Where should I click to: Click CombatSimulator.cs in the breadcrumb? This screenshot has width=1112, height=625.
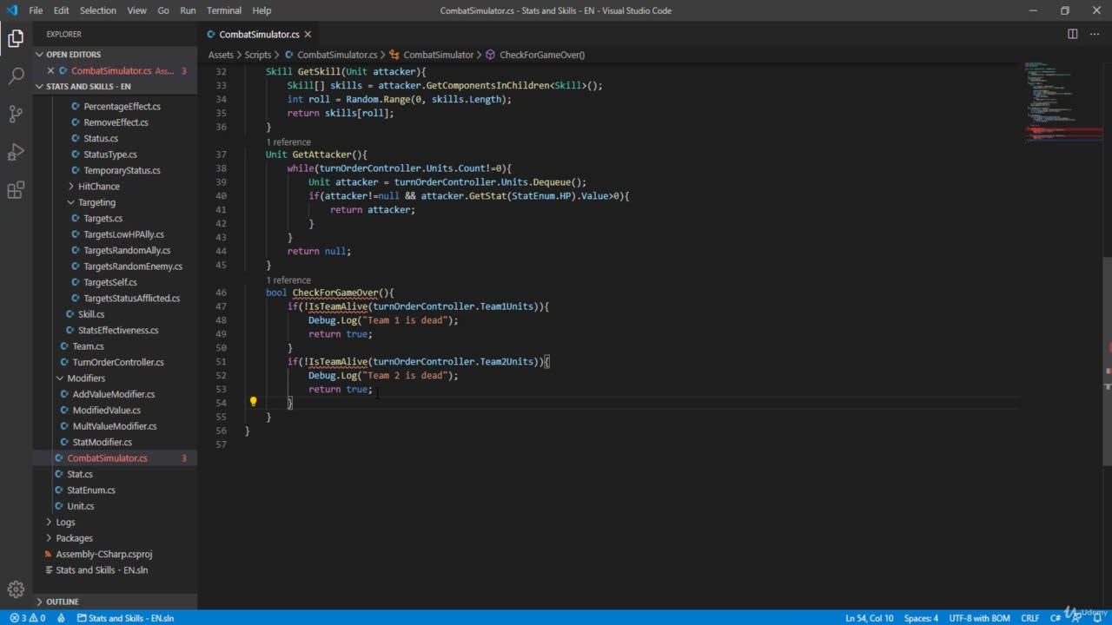tap(337, 55)
